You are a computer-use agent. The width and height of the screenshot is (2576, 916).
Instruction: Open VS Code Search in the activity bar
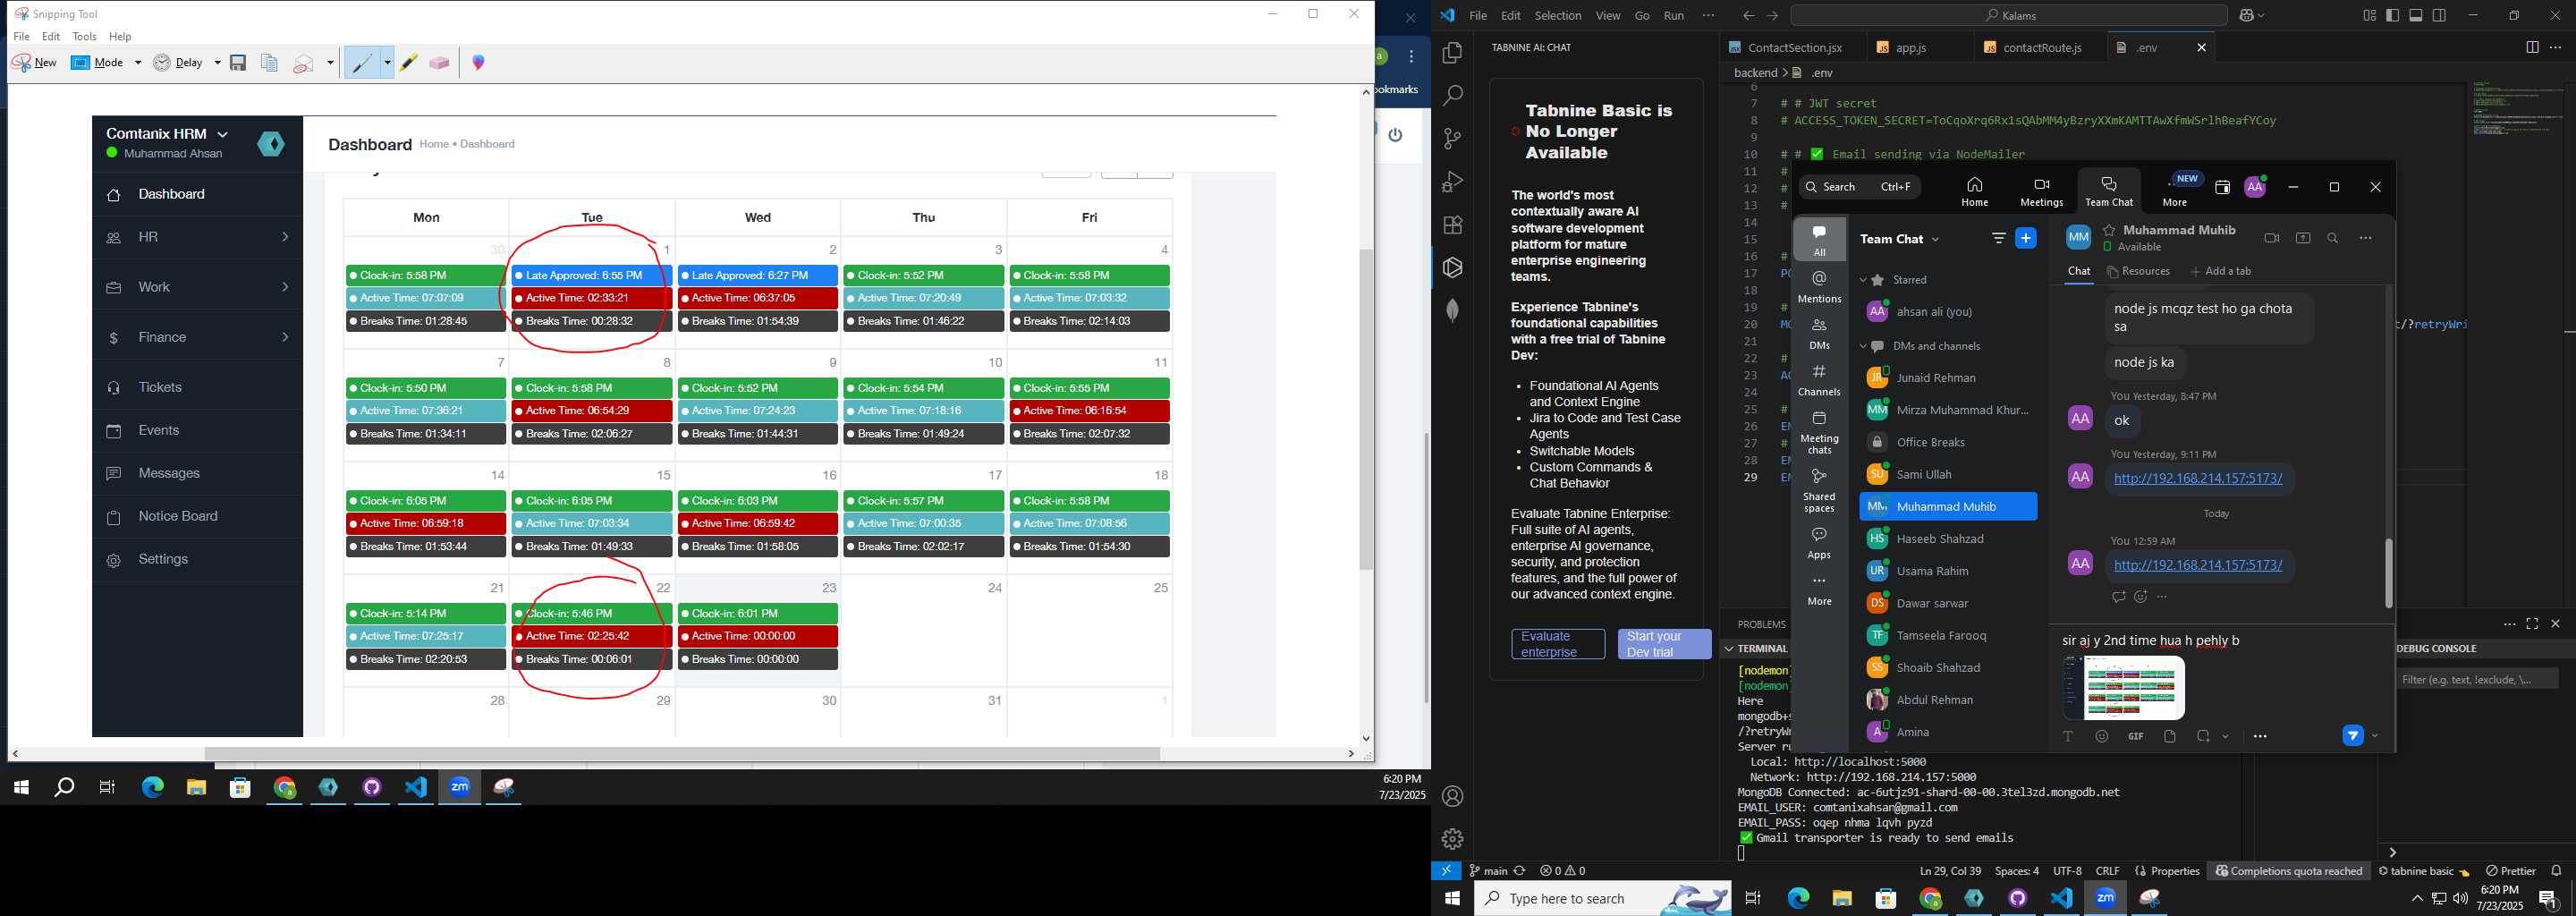click(x=1453, y=96)
